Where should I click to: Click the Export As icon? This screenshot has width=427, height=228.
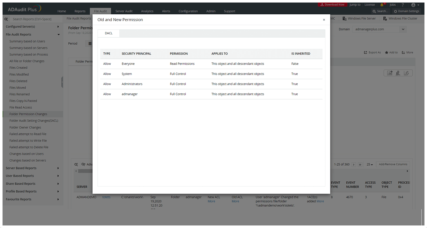click(365, 53)
